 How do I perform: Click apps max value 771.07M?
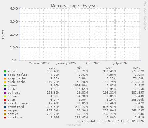point(138,71)
